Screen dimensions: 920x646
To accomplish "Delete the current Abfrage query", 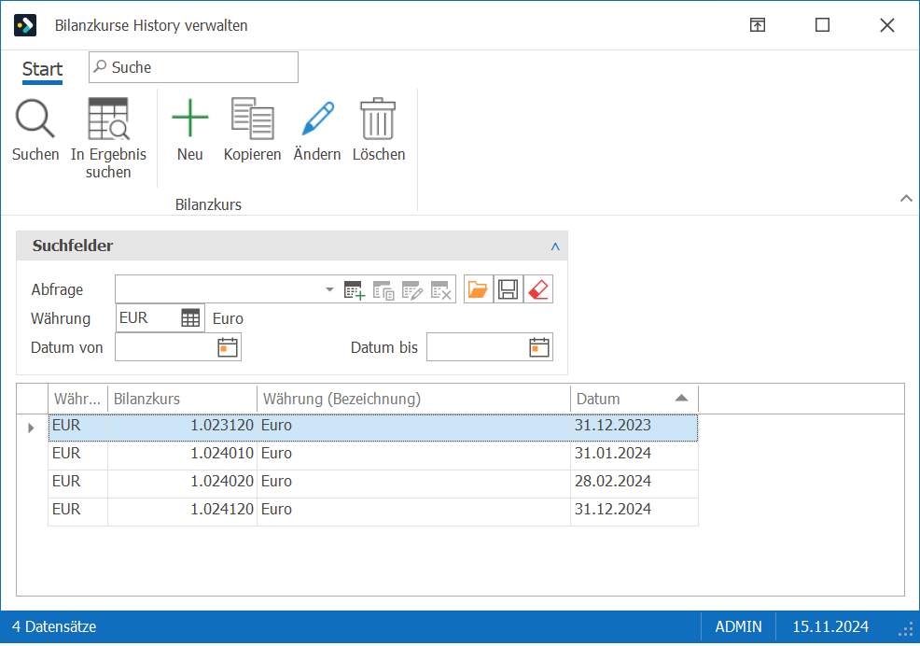I will point(441,290).
